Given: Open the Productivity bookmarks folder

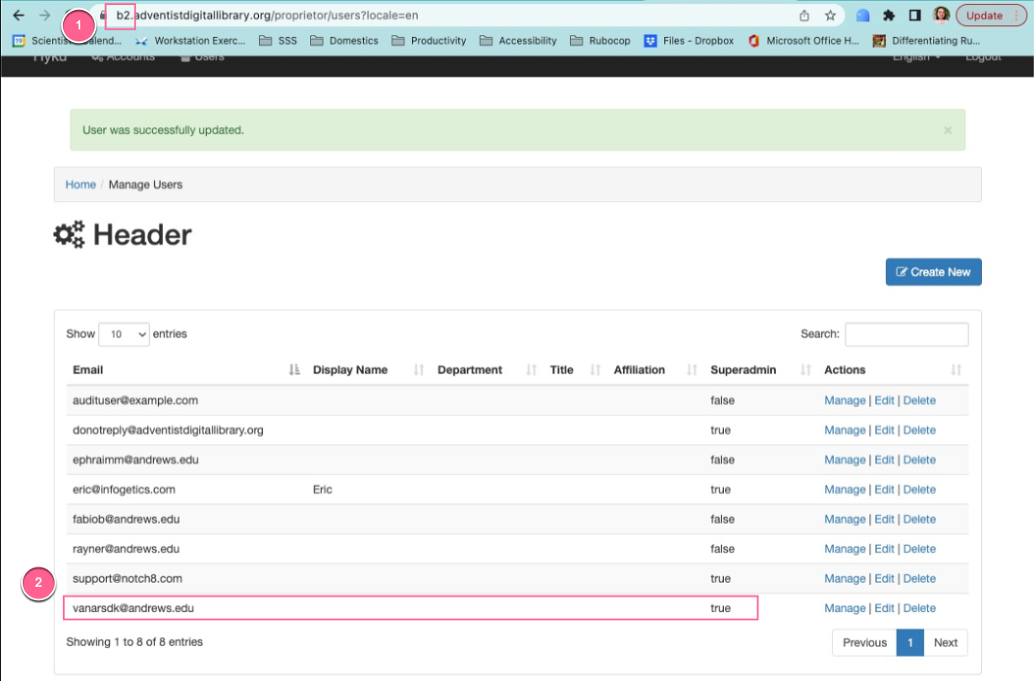Looking at the screenshot, I should coord(429,40).
